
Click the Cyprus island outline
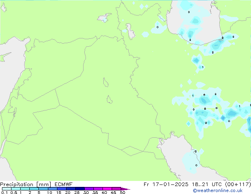pos(4,57)
